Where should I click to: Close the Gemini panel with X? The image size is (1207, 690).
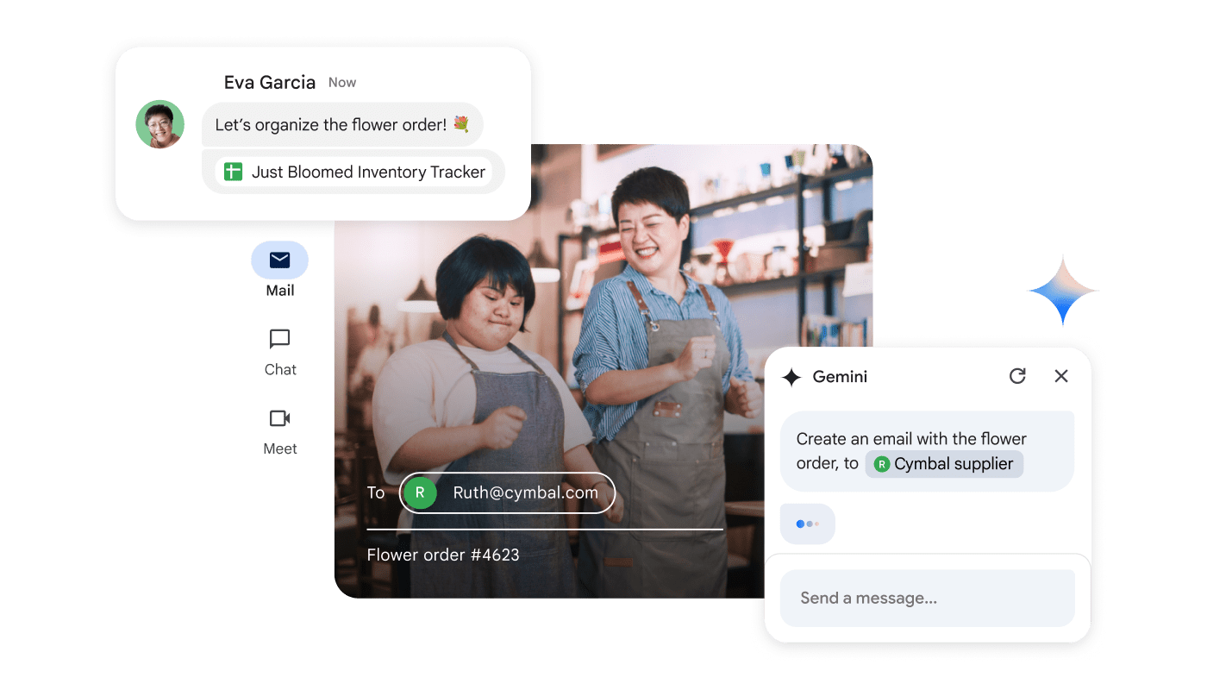pyautogui.click(x=1061, y=376)
